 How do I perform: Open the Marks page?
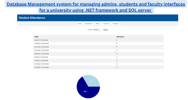(x=98, y=24)
